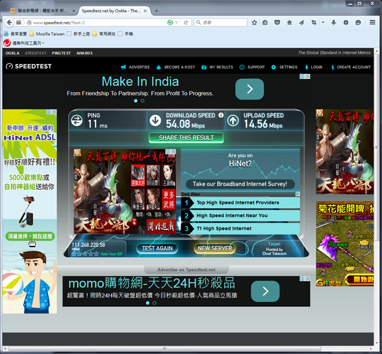Select first carousel dot in momo ad
The width and height of the screenshot is (382, 354).
[x=147, y=303]
